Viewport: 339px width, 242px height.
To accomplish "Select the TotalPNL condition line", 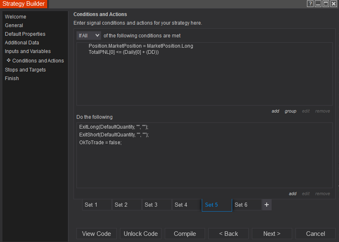I will coord(124,52).
